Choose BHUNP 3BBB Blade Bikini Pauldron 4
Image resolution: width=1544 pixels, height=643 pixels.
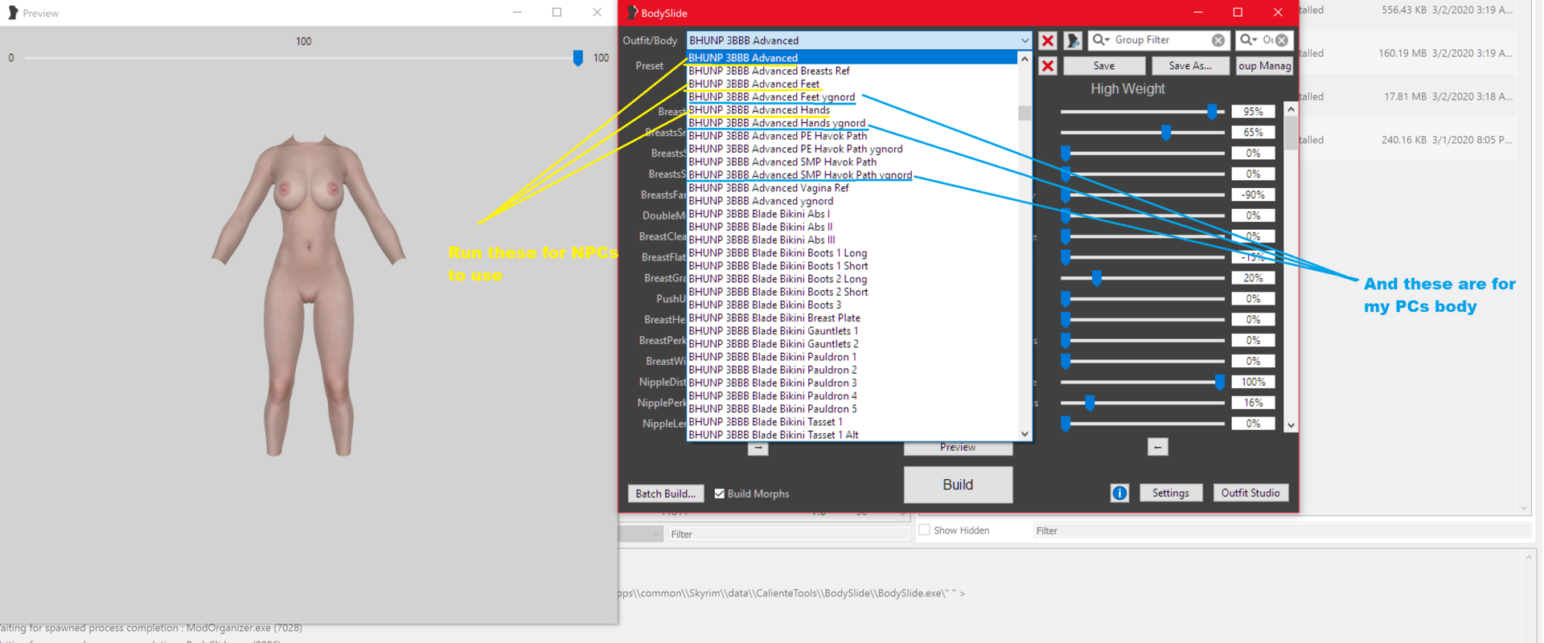point(852,395)
